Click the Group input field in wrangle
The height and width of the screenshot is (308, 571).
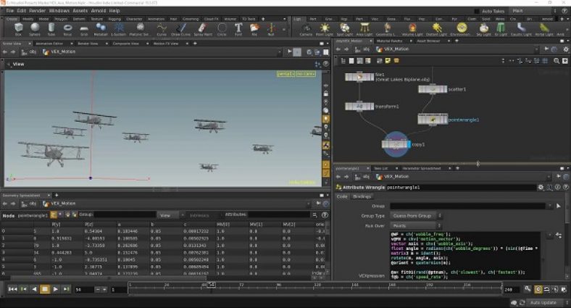(469, 206)
